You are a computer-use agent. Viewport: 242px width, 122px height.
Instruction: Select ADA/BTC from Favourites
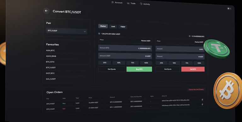(50, 50)
